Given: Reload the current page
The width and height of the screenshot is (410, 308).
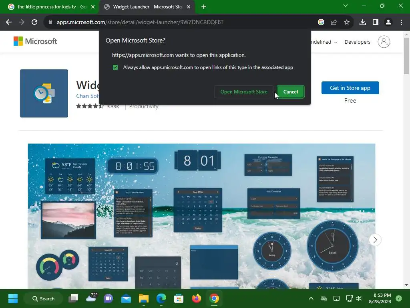Looking at the screenshot, I should click(x=34, y=22).
